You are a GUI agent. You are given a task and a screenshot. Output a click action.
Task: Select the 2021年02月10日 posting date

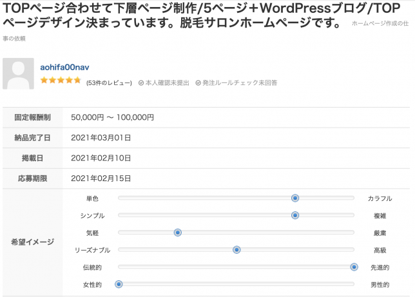pyautogui.click(x=101, y=158)
